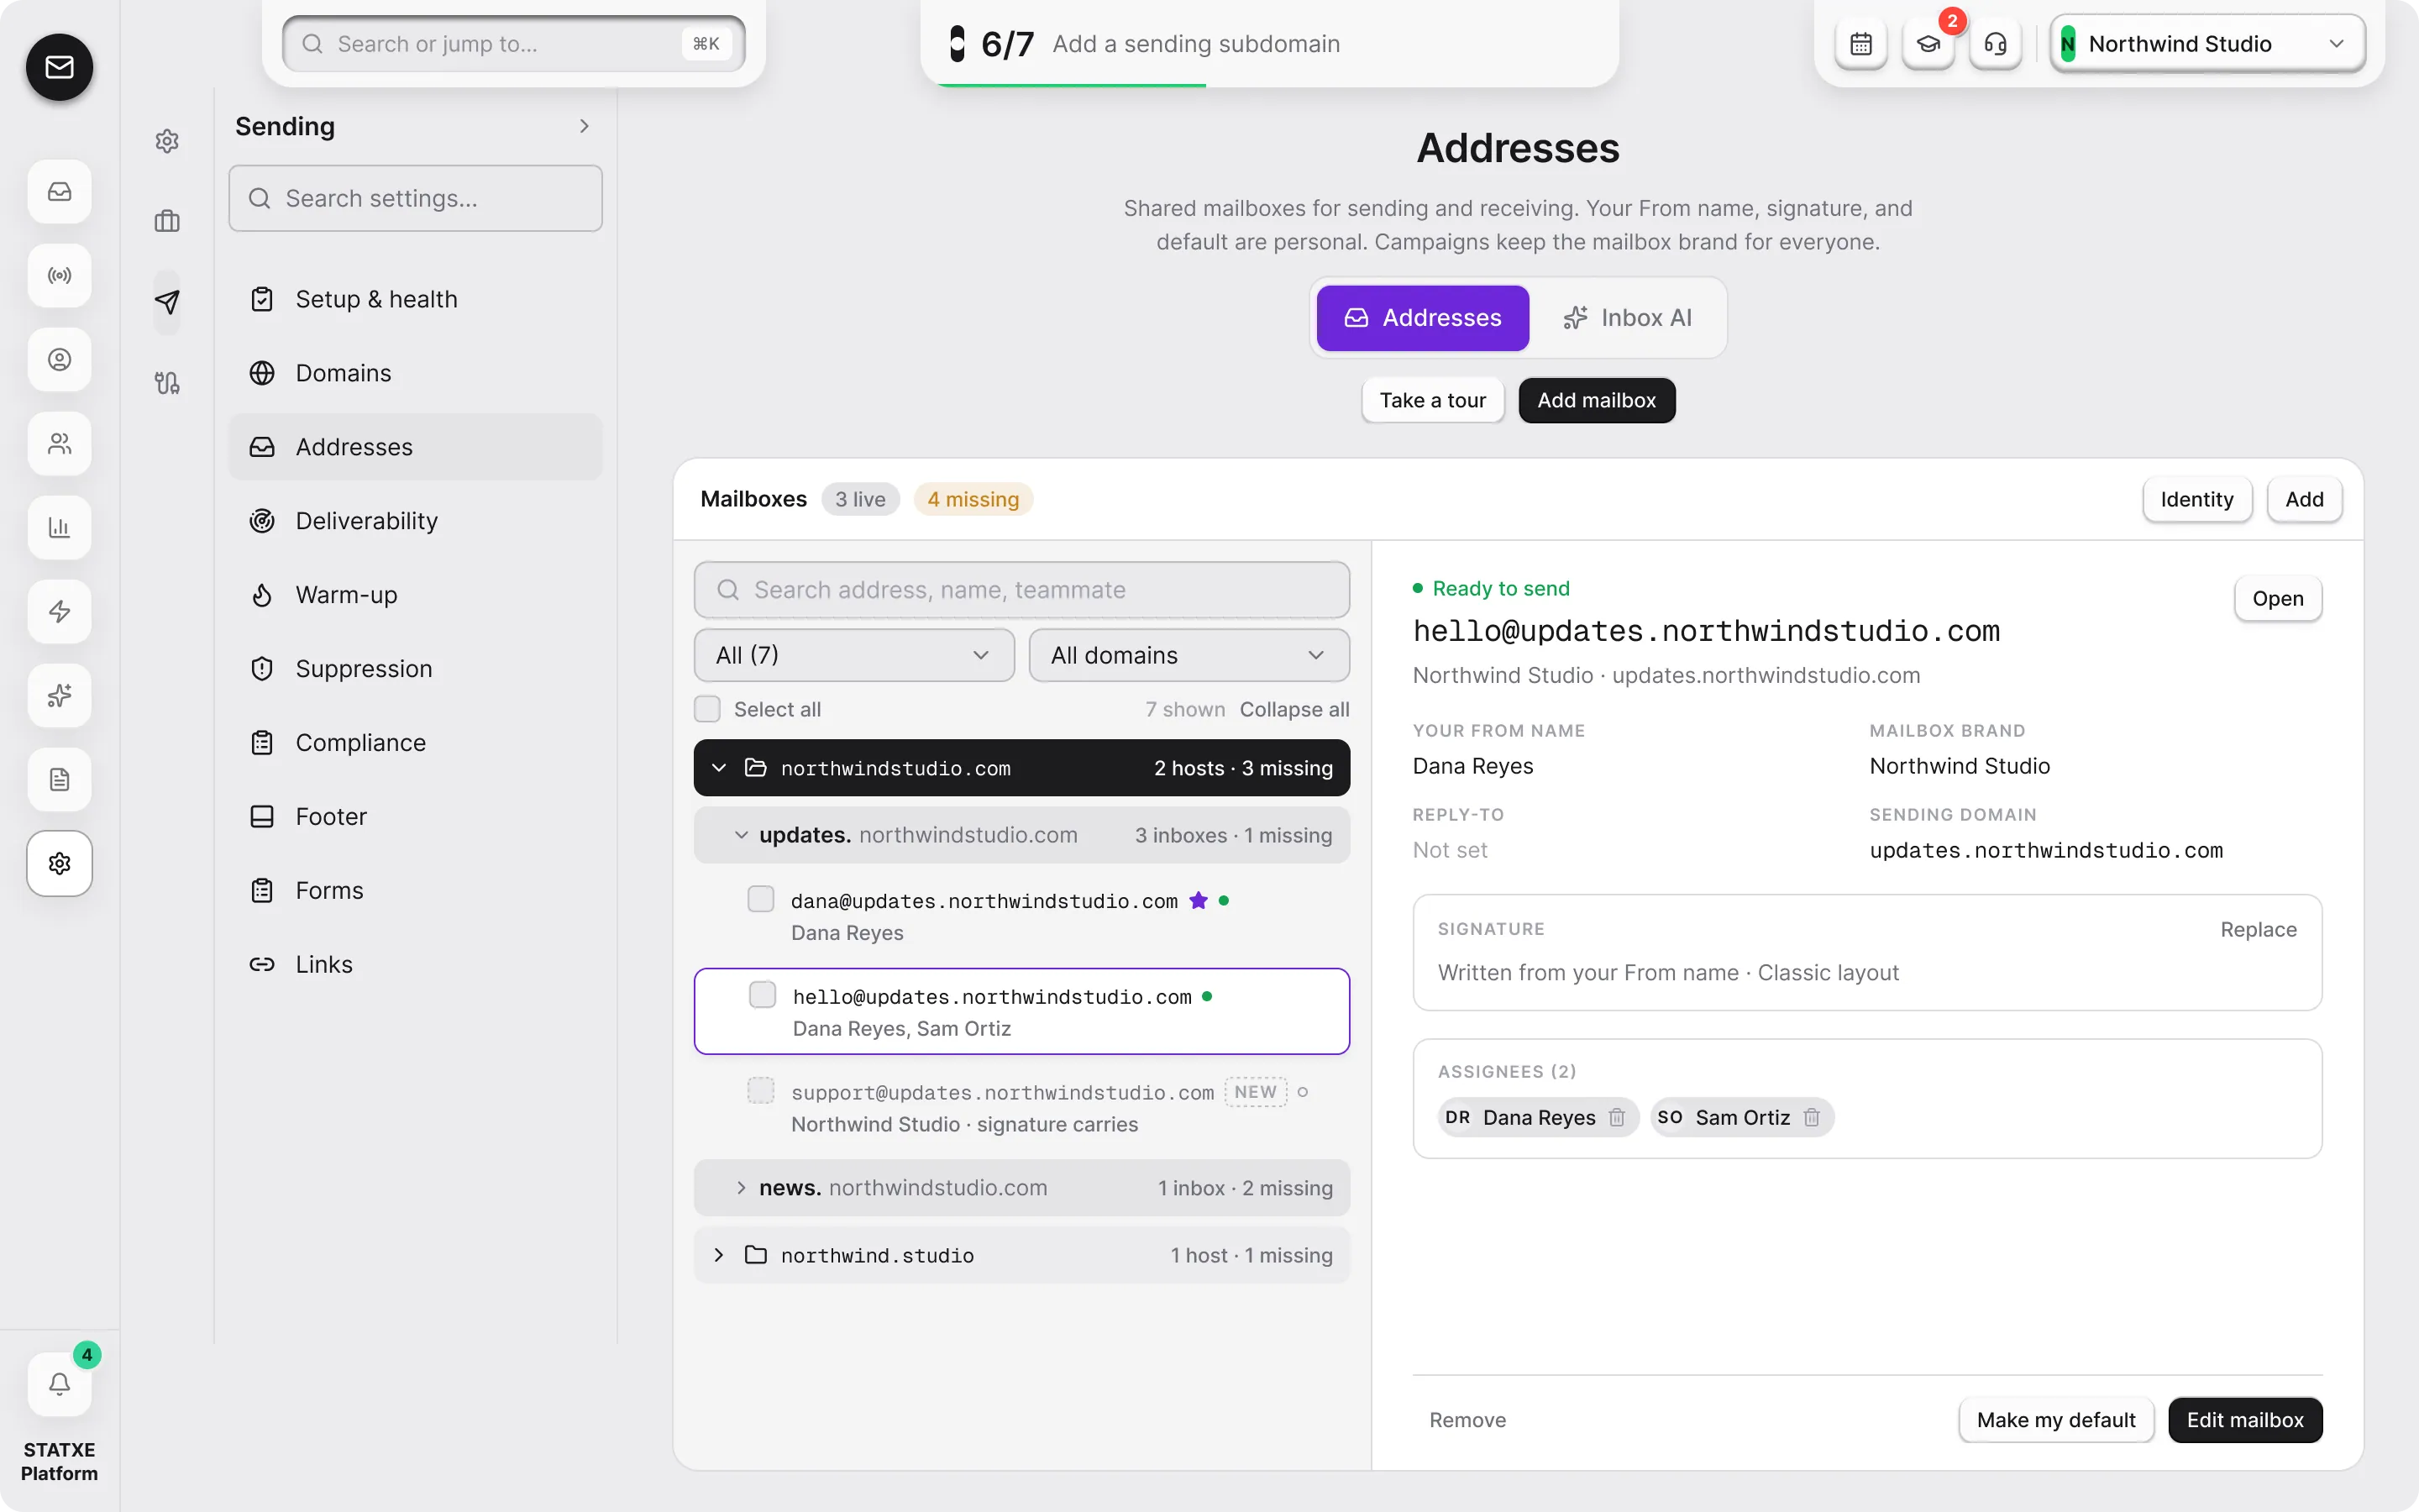Image resolution: width=2419 pixels, height=1512 pixels.
Task: Click the Add mailbox button
Action: [1597, 400]
